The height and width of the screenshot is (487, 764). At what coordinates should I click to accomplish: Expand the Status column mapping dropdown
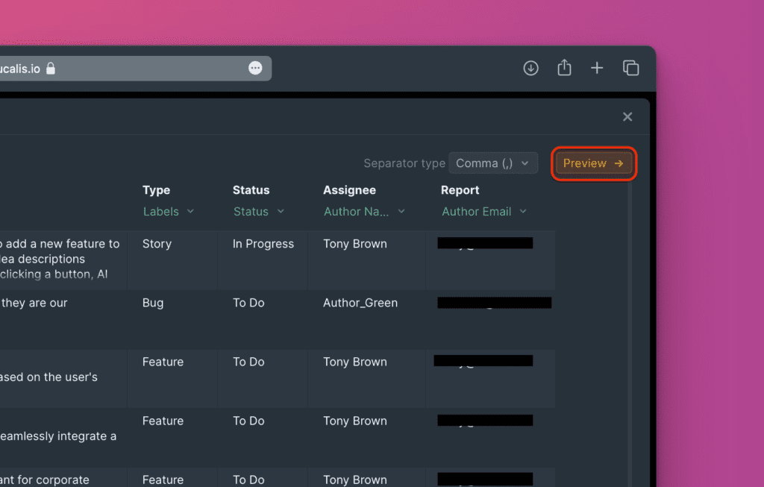point(259,212)
